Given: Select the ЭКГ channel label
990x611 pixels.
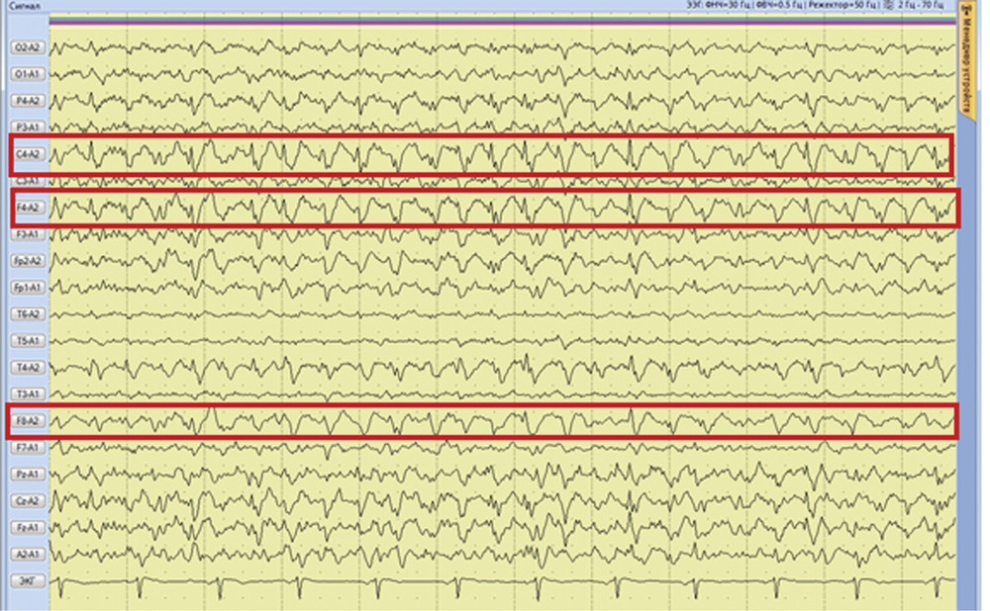Looking at the screenshot, I should [26, 580].
